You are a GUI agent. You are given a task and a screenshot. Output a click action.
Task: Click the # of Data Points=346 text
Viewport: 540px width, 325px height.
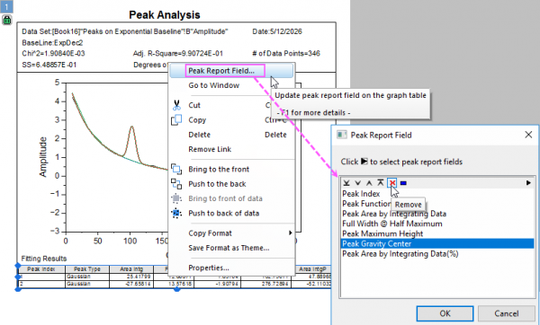[x=286, y=54]
